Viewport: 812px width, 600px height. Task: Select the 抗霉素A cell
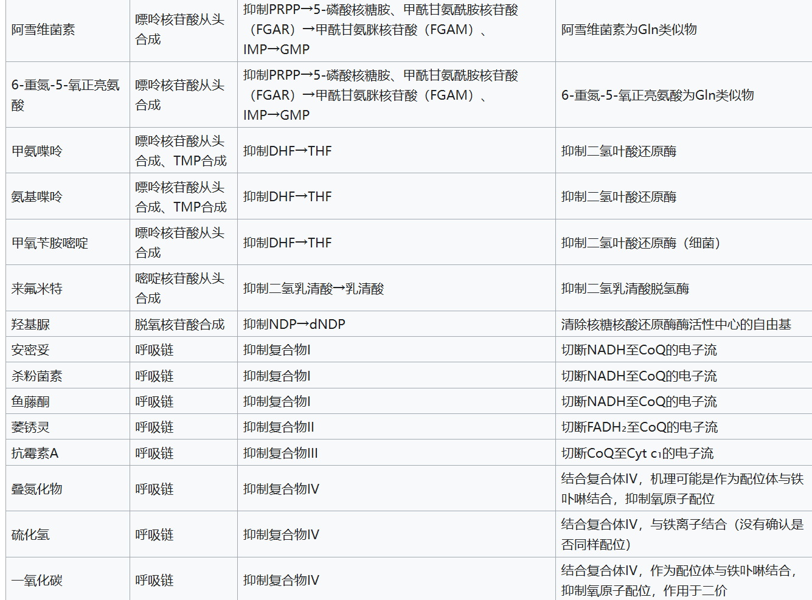(x=35, y=453)
